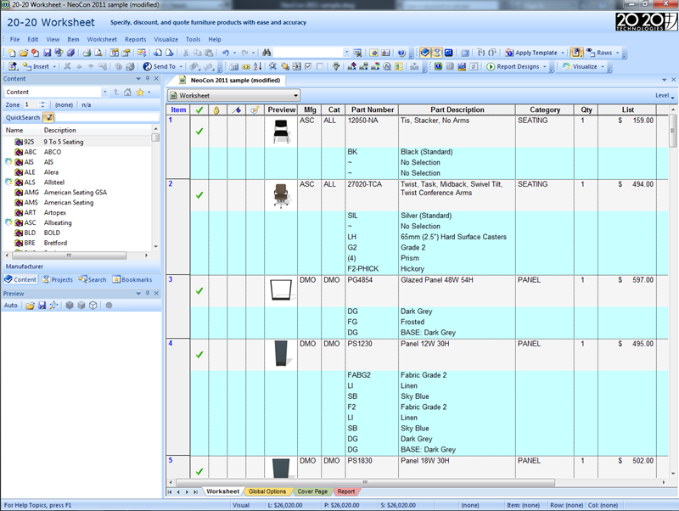Screen dimensions: 679x511
Task: Click the Undo arrow icon
Action: coord(224,53)
